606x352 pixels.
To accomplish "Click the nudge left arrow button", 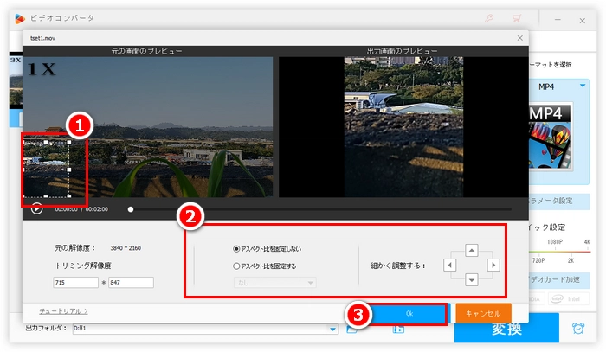I will [x=448, y=265].
